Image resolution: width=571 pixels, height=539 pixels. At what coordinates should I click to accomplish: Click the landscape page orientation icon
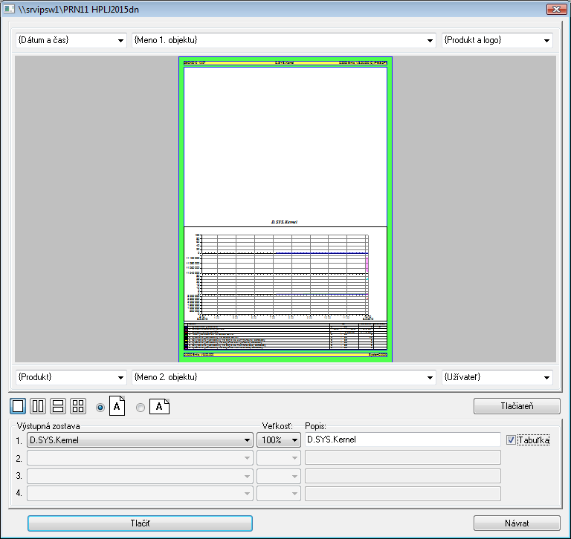[x=160, y=406]
